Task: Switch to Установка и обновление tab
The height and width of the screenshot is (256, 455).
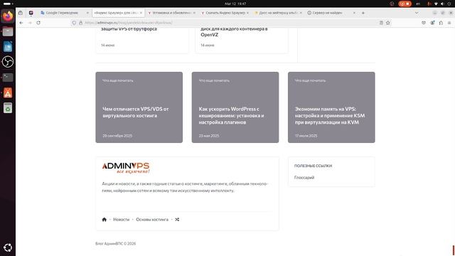Action: click(x=171, y=13)
